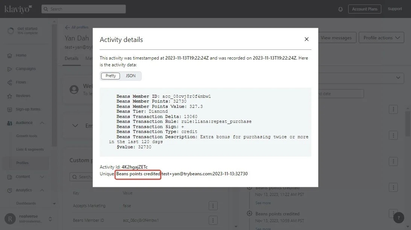Focus the top Search field
Image resolution: width=411 pixels, height=230 pixels.
point(83,9)
